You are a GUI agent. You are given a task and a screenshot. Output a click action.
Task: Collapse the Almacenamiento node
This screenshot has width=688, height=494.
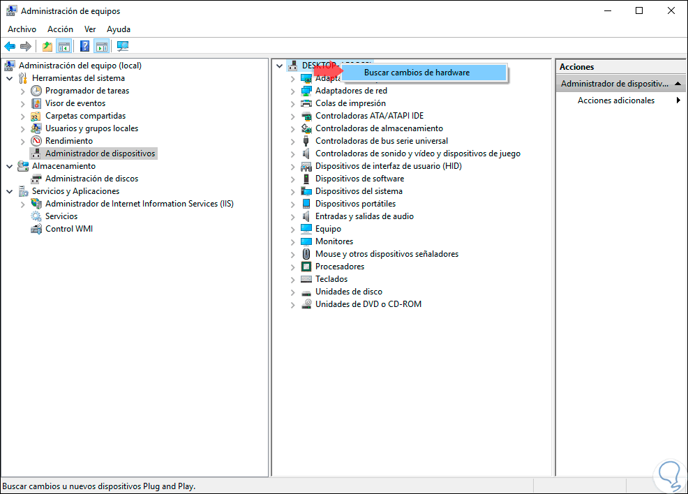point(10,166)
